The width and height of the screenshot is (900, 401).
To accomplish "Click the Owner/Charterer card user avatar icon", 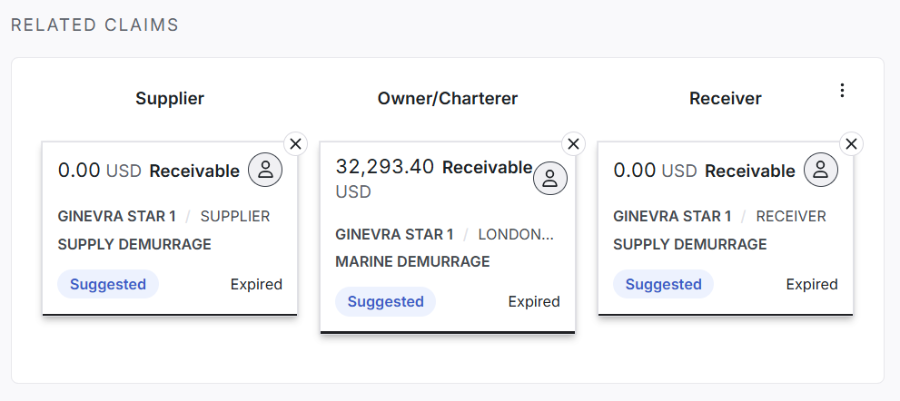I will pyautogui.click(x=549, y=179).
